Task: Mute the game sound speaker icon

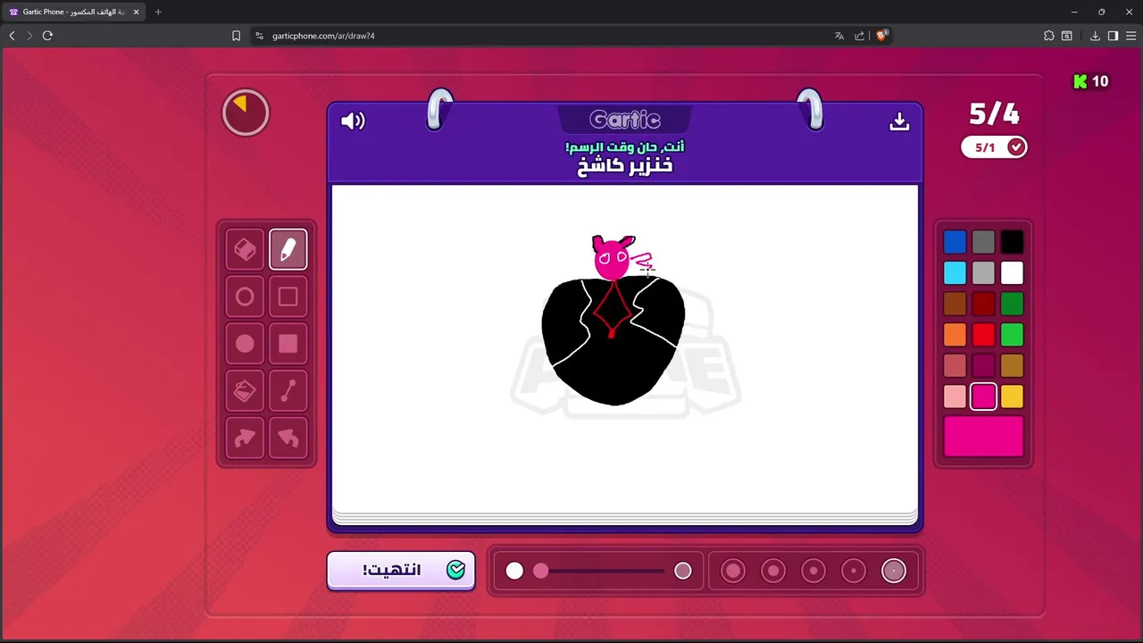Action: click(x=353, y=121)
